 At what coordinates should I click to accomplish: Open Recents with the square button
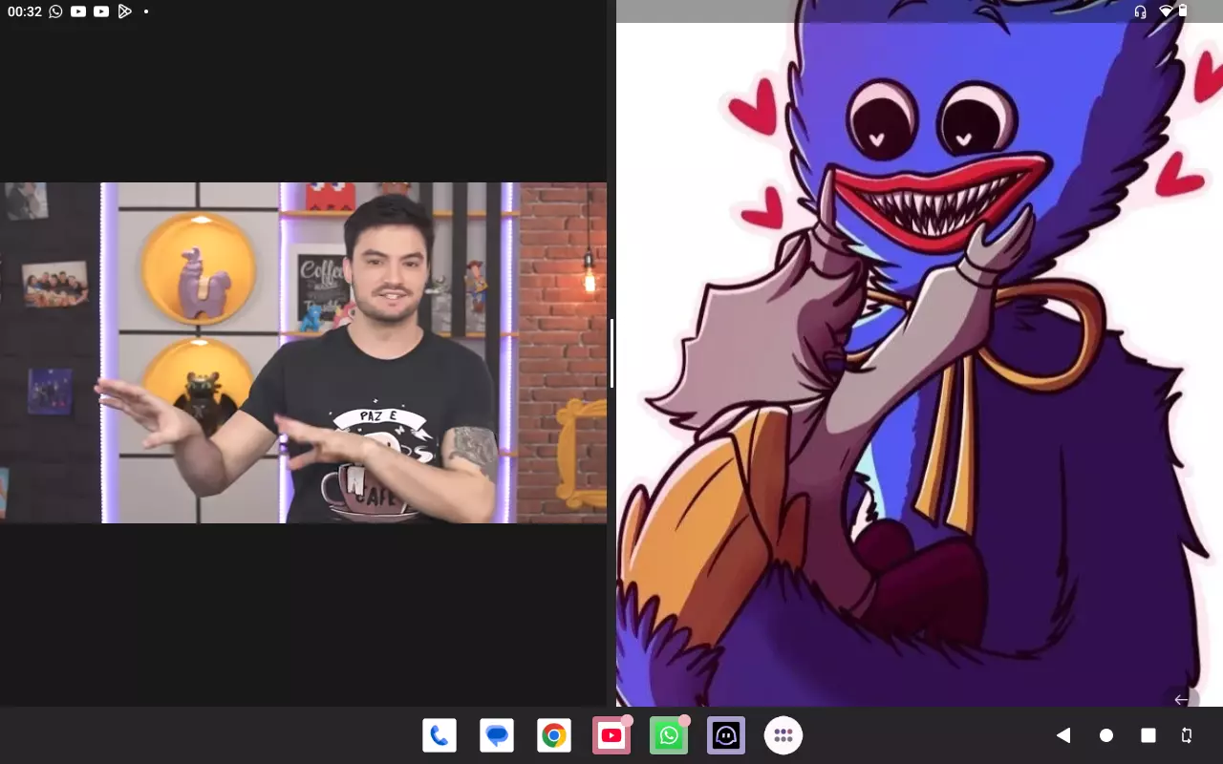pyautogui.click(x=1148, y=735)
